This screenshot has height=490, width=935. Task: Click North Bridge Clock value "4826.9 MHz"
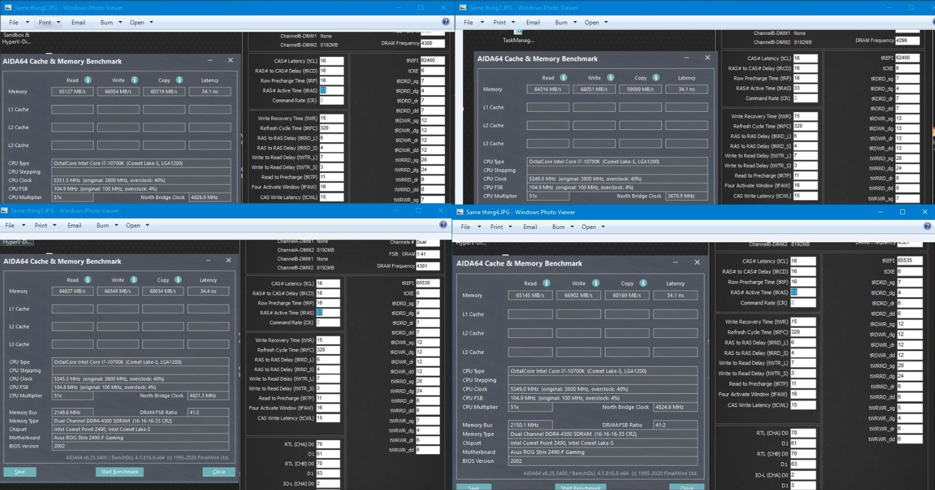pos(210,197)
